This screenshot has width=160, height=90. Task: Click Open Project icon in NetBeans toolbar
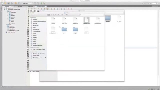[x=8, y=3]
